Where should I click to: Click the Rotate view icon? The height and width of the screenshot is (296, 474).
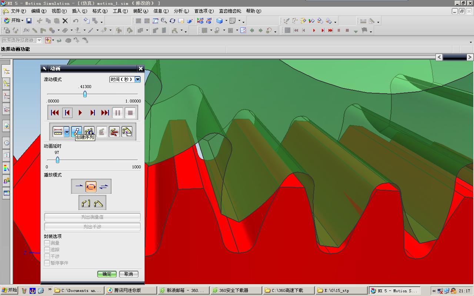pyautogui.click(x=173, y=21)
